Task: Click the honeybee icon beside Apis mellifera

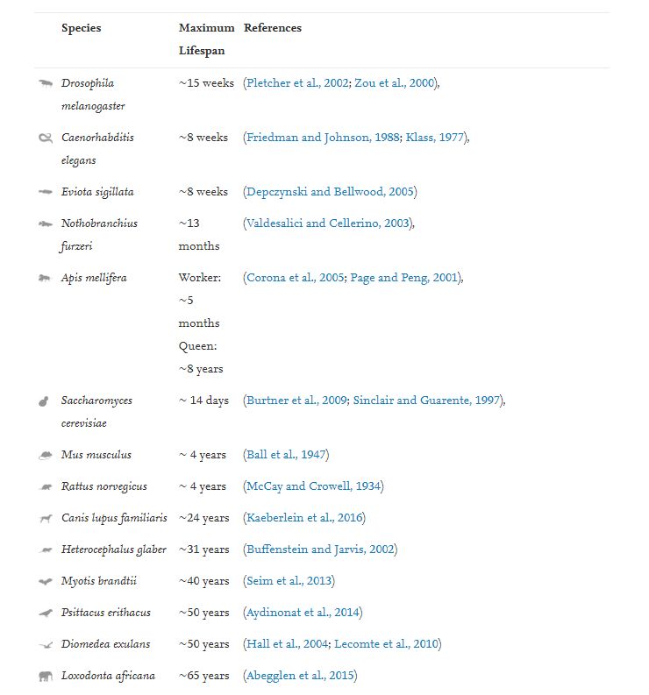Action: [x=45, y=279]
